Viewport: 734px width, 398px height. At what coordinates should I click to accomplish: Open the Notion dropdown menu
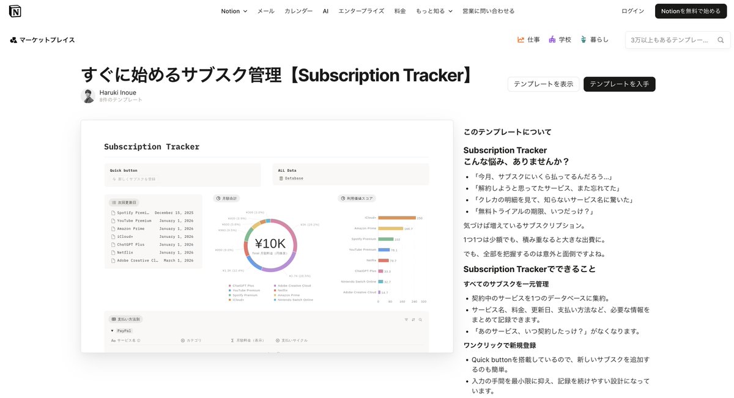234,11
